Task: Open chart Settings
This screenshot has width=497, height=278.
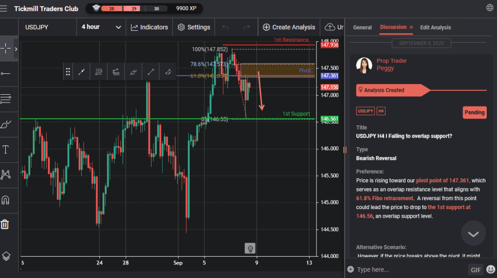Action: tap(194, 27)
